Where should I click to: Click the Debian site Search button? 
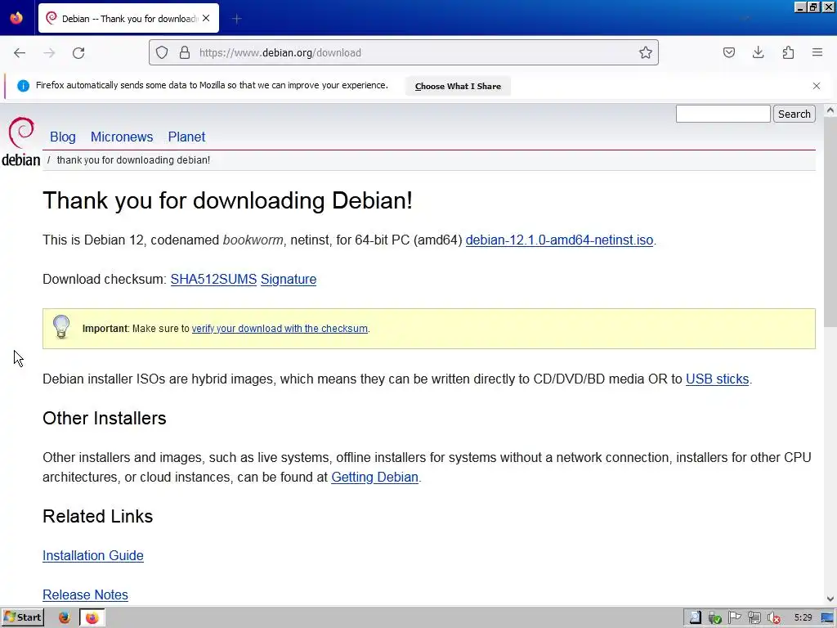pyautogui.click(x=794, y=114)
